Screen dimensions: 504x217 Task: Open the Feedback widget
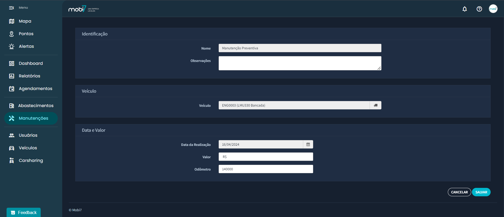pos(24,212)
